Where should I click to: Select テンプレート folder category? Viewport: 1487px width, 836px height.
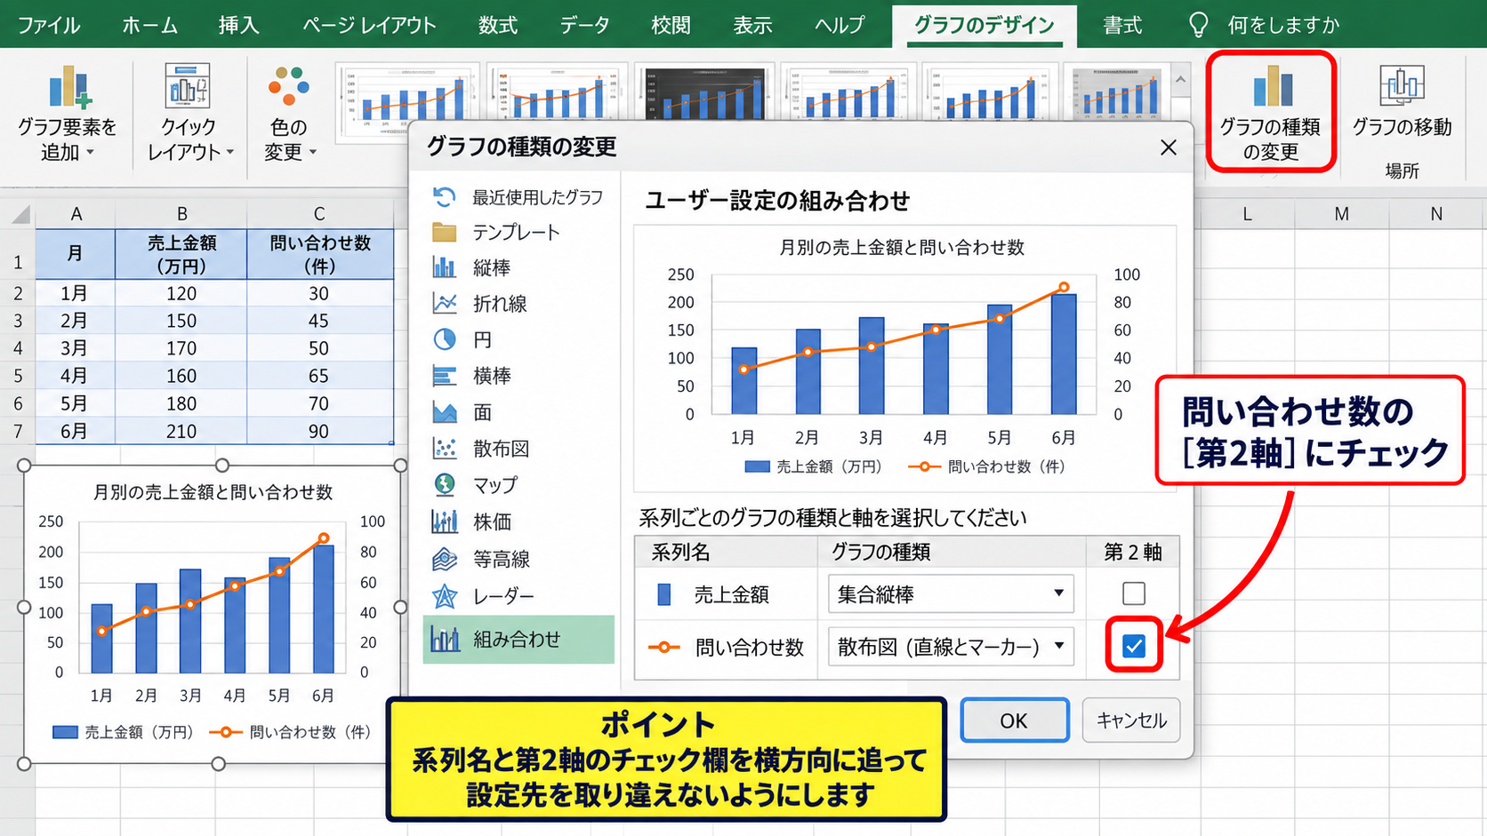518,233
